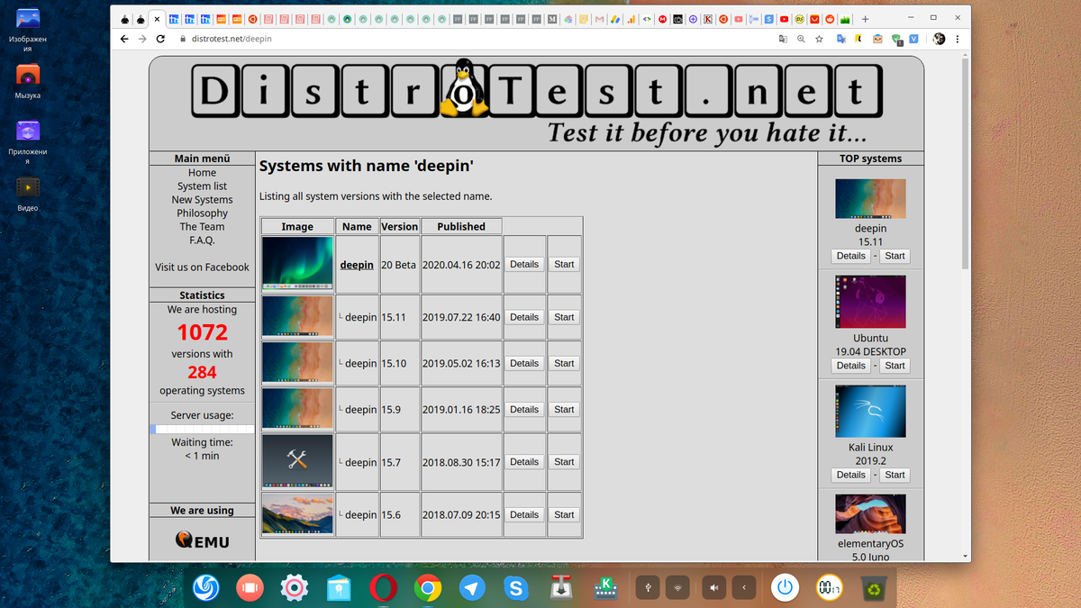Reload the distrotest.net page
The height and width of the screenshot is (608, 1081).
[160, 39]
